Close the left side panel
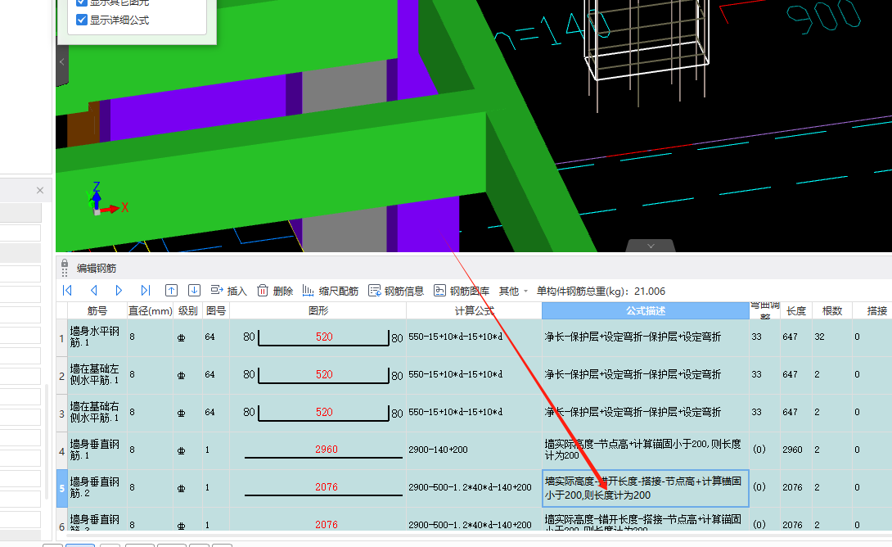The height and width of the screenshot is (547, 892). [x=40, y=190]
